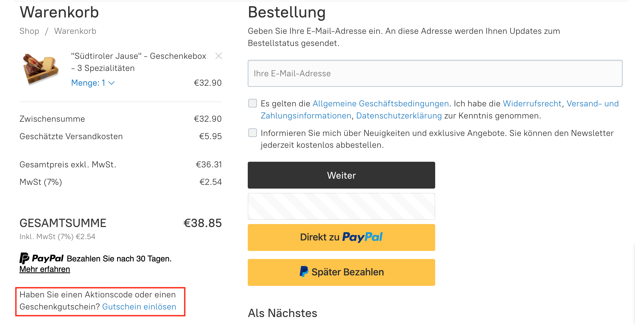The image size is (635, 324).
Task: Click the "Weiter" button
Action: (341, 175)
